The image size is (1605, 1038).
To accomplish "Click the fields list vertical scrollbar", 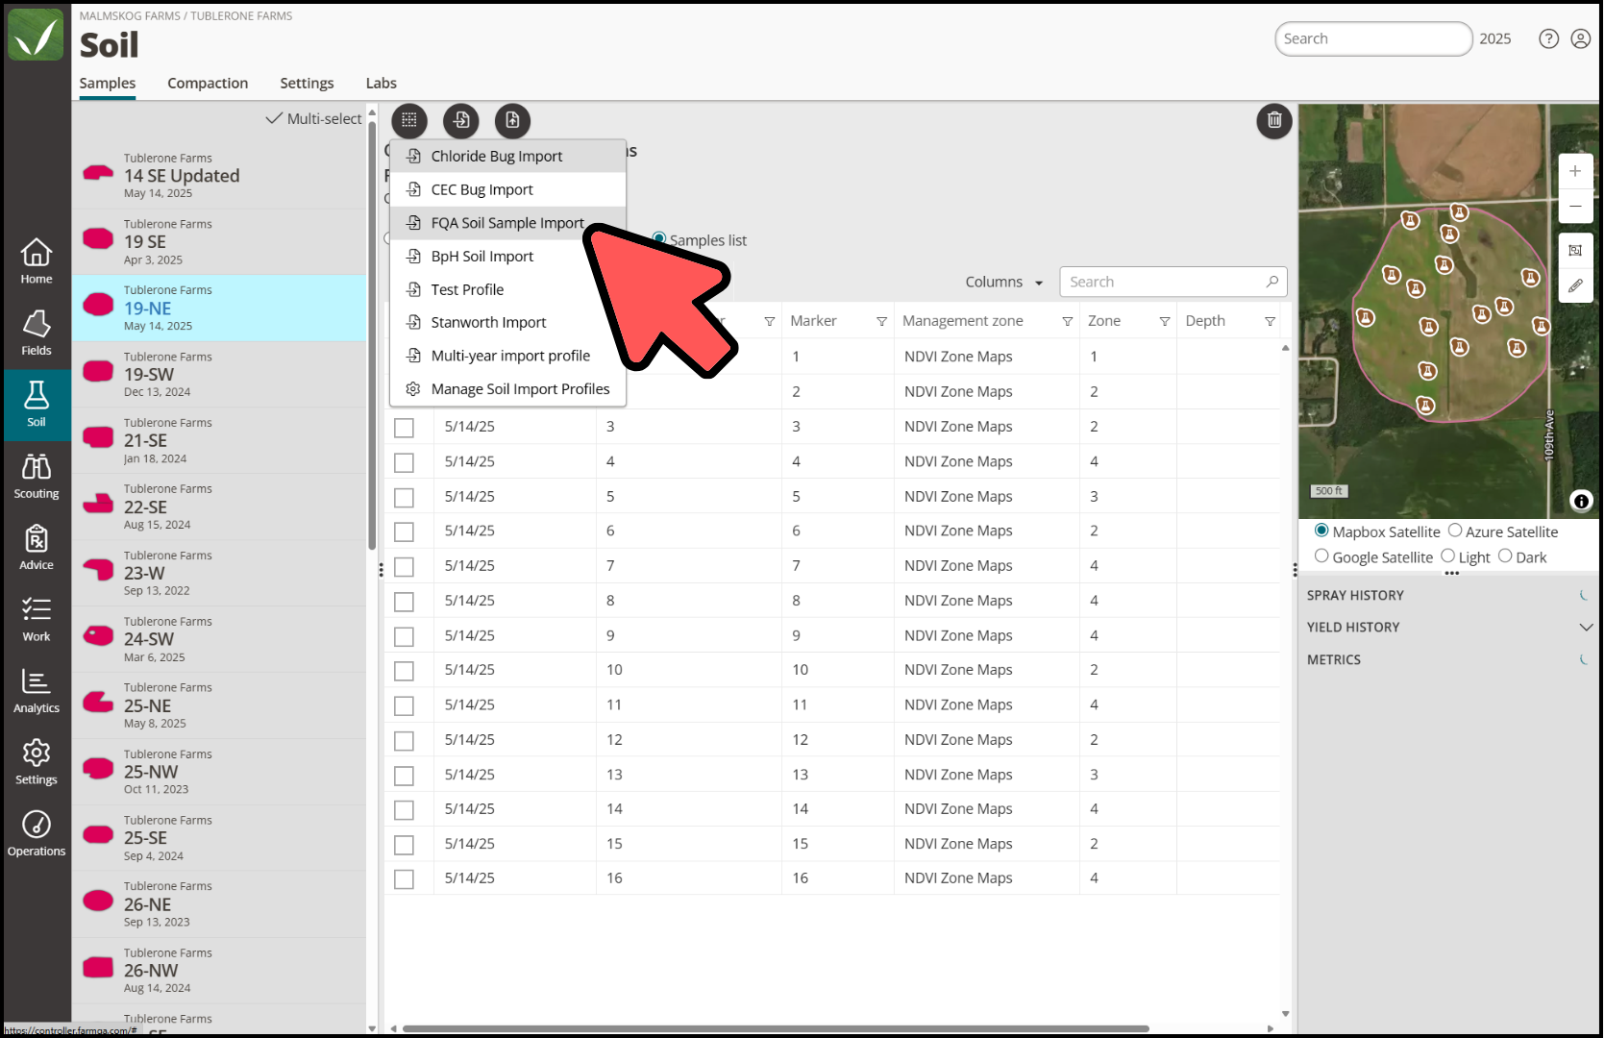I will coord(372,336).
